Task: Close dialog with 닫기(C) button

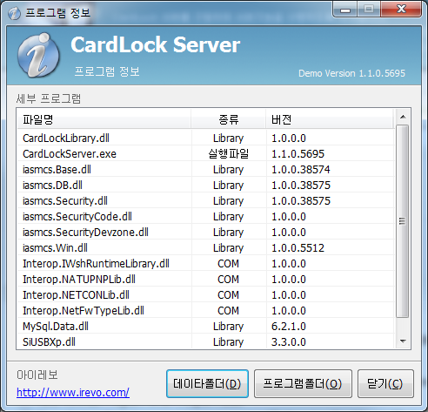Action: coord(385,383)
